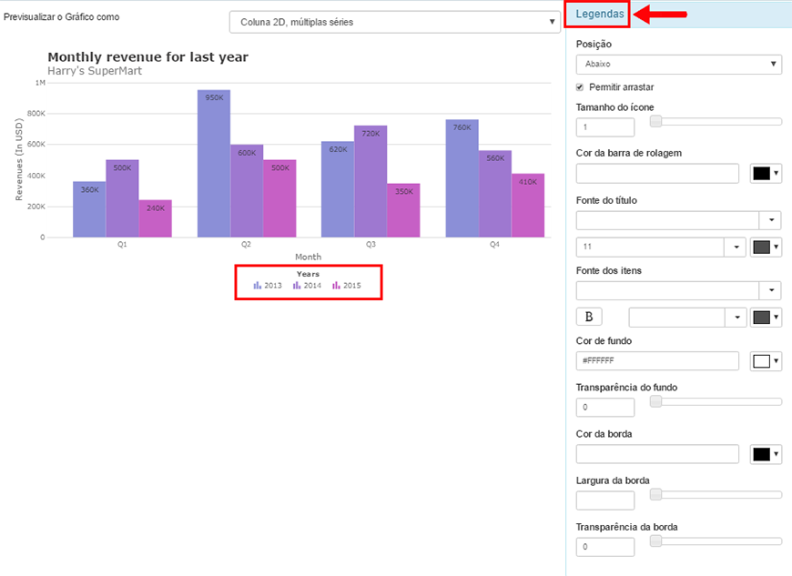Screen dimensions: 792x576
Task: Open title font color swatch
Action: point(766,247)
